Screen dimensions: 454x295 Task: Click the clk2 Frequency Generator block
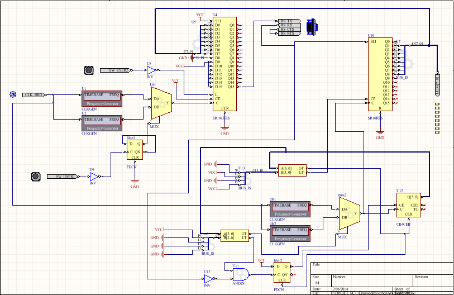[290, 233]
